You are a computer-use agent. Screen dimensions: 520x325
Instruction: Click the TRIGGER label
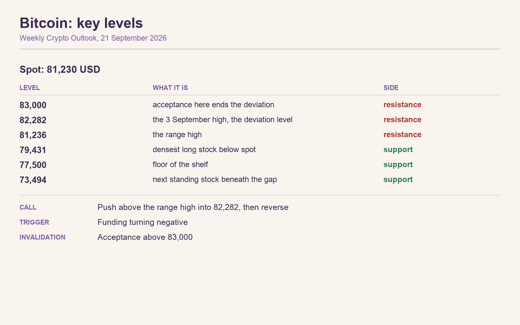[x=34, y=222]
